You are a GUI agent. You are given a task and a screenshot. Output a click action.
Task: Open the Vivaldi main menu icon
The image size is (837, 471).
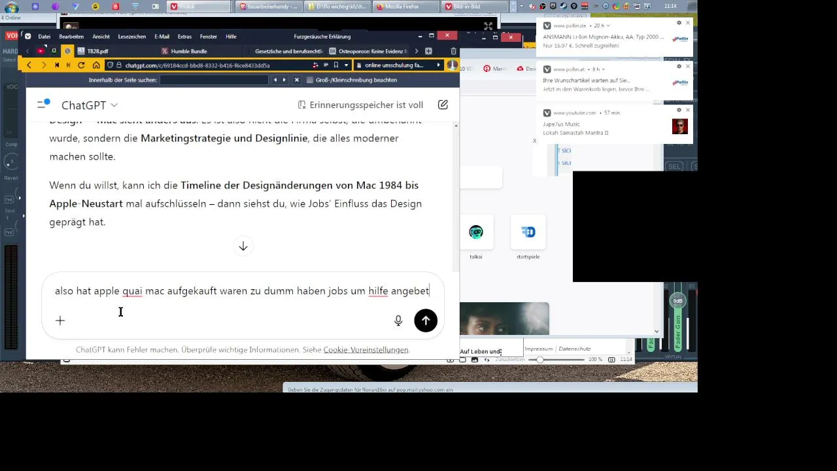point(28,37)
